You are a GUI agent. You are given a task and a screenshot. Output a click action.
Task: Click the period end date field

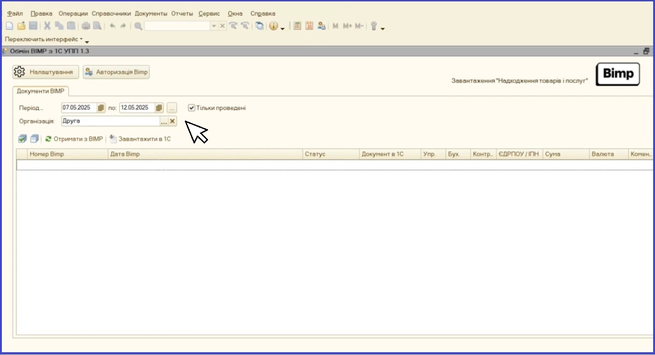pos(137,108)
